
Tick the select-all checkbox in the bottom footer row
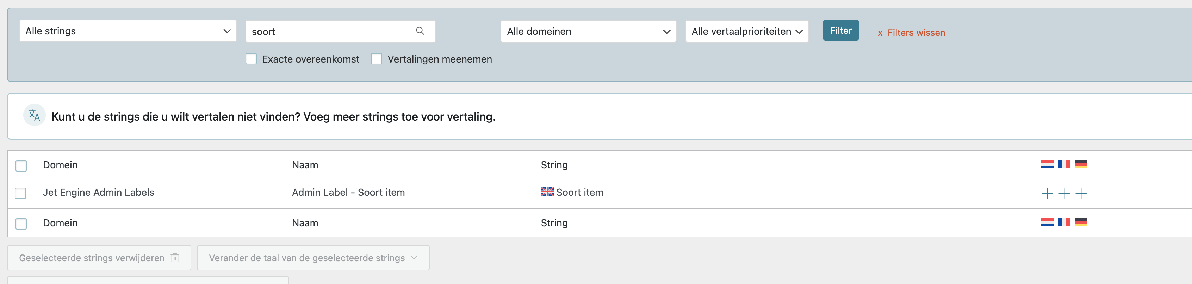tap(21, 224)
